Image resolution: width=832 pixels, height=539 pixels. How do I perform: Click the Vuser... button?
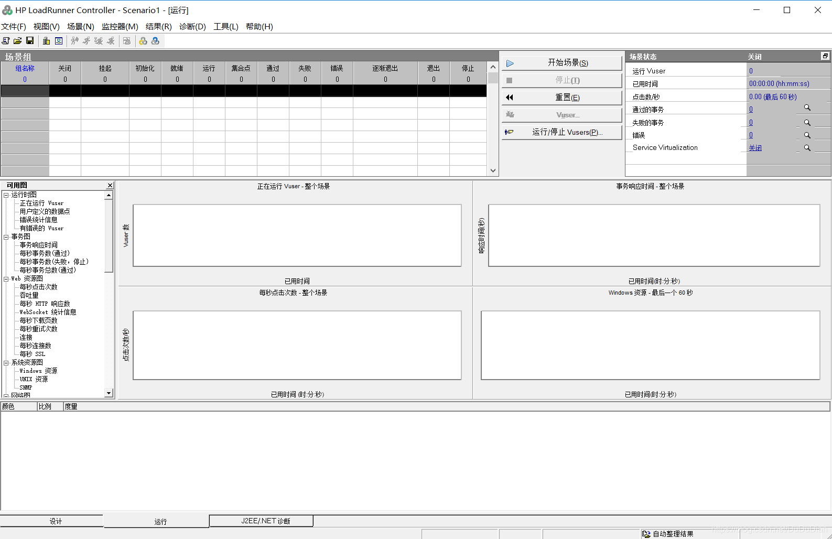pyautogui.click(x=561, y=115)
